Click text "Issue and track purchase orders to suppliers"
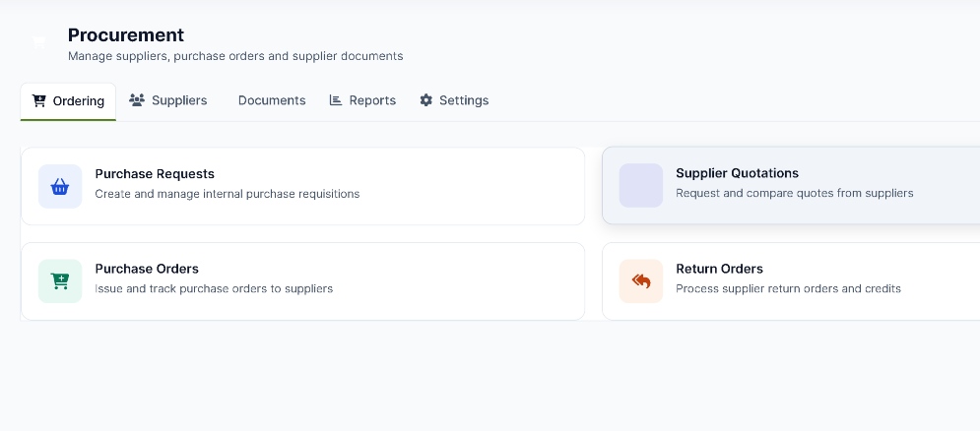 214,288
